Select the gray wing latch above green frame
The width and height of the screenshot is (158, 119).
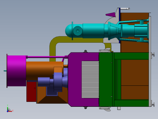click(x=105, y=50)
